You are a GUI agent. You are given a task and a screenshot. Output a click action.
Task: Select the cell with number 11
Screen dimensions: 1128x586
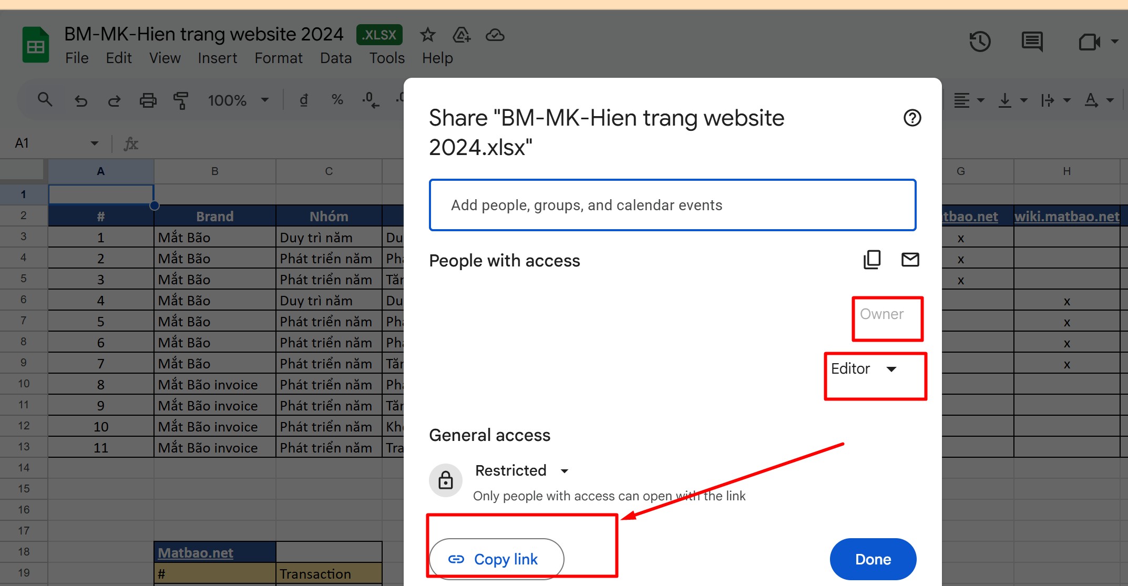[x=100, y=447]
